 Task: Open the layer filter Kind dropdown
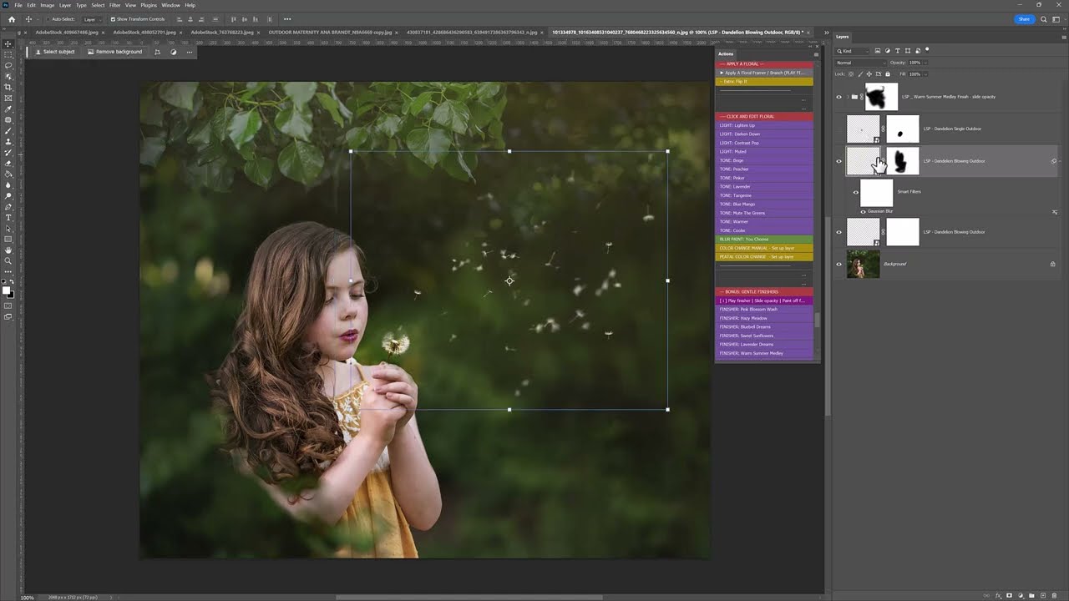coord(854,51)
